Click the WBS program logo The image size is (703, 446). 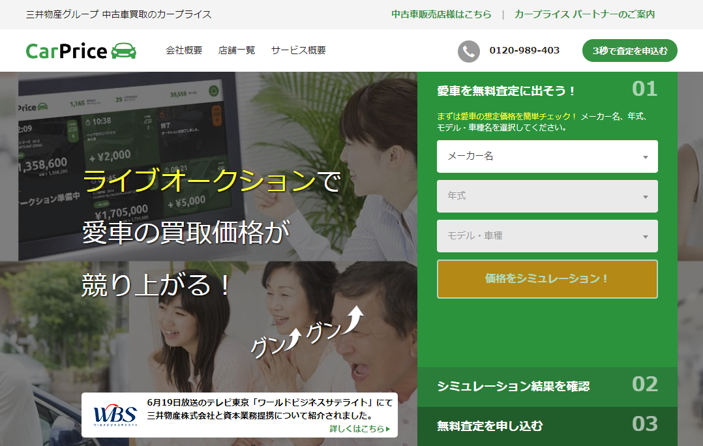pos(115,415)
